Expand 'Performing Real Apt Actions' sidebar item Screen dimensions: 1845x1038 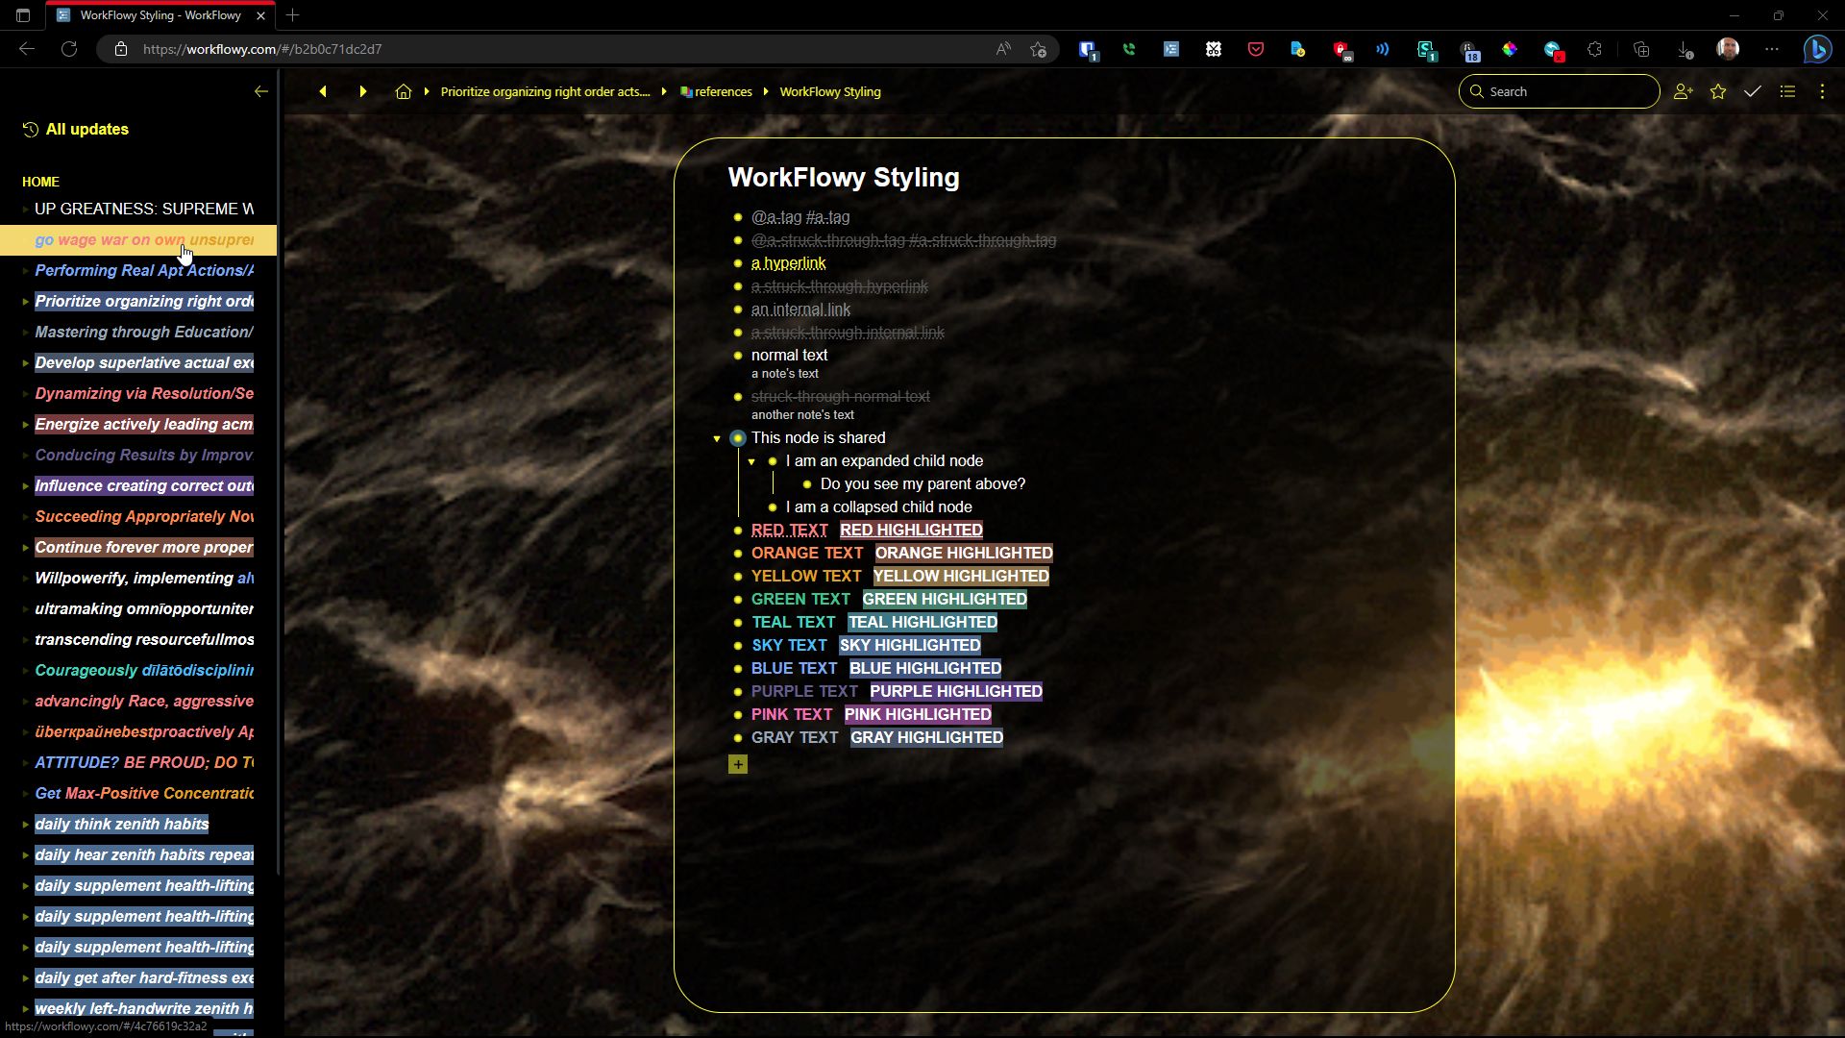(x=25, y=270)
